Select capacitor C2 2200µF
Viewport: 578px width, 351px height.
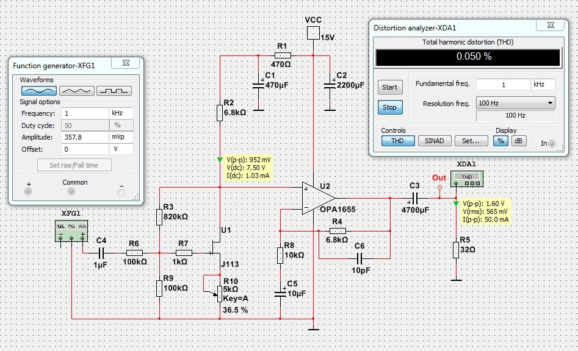click(330, 85)
